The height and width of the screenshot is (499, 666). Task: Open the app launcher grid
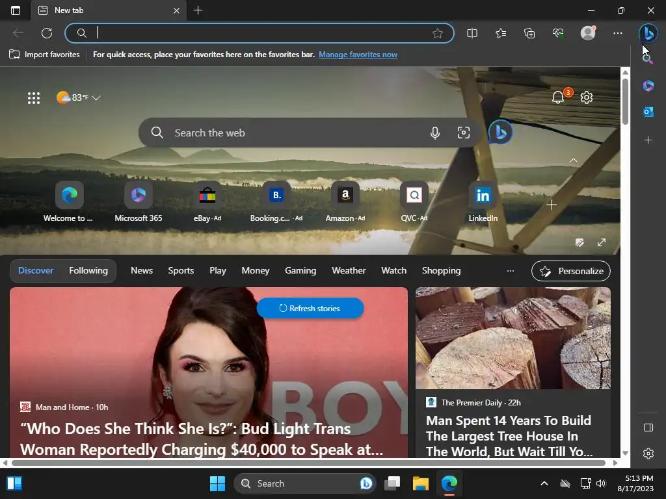click(34, 98)
